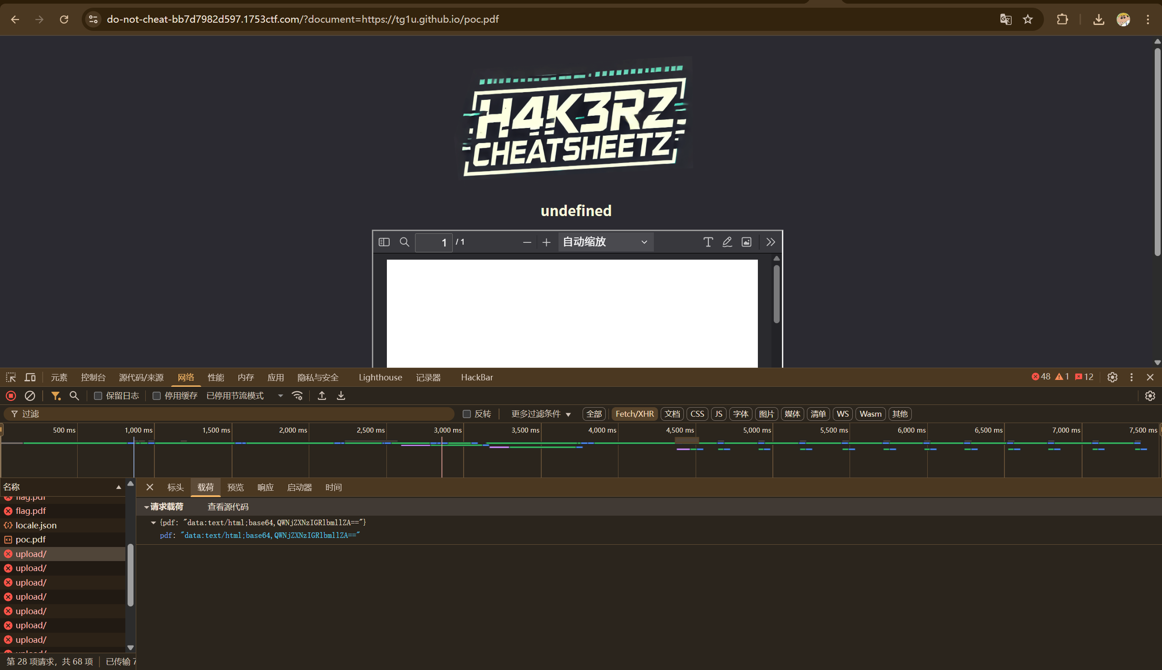Click the browser back arrow
The width and height of the screenshot is (1162, 670).
pos(15,20)
